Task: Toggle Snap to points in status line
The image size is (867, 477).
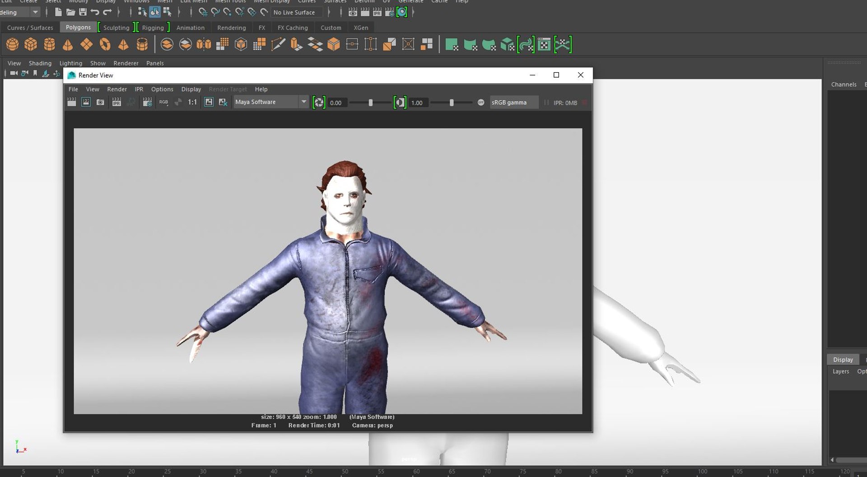Action: (228, 12)
